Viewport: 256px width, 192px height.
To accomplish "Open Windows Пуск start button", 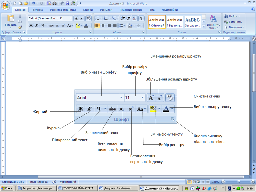I will click(7, 188).
